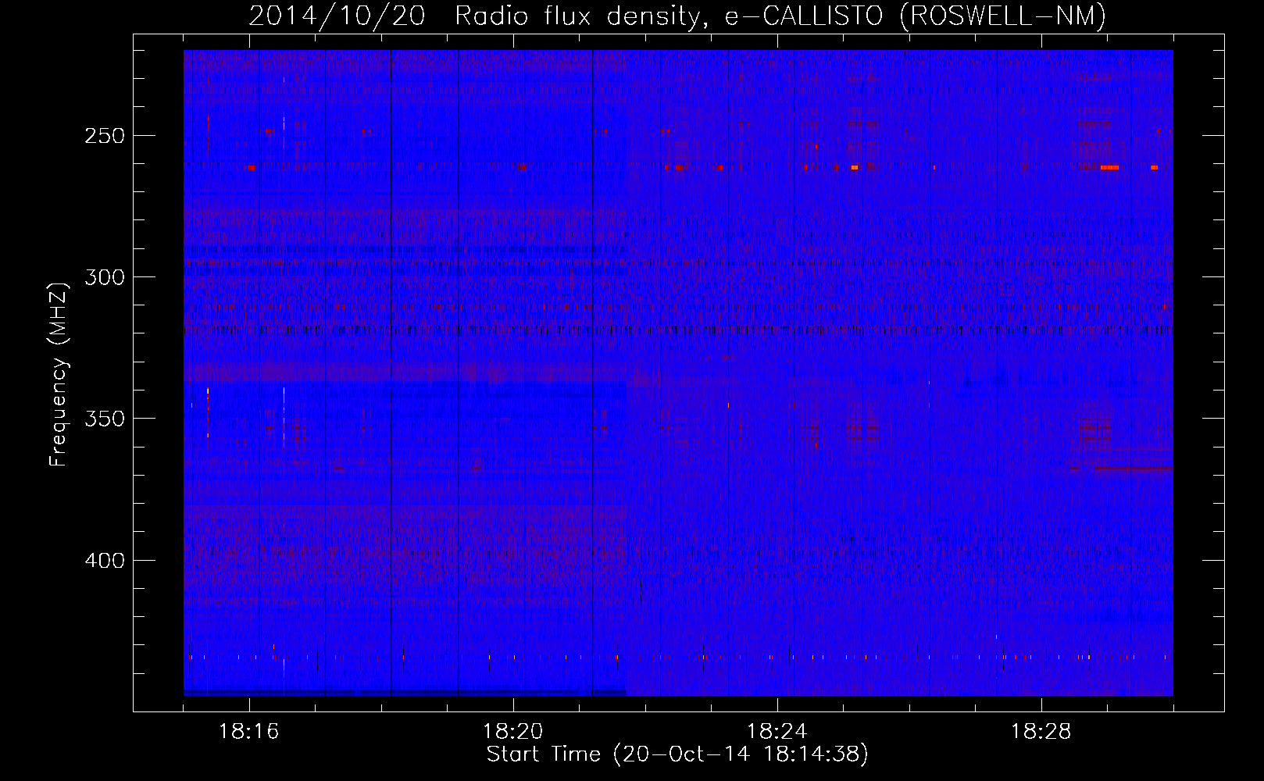Click the 18:24 time tick label
This screenshot has width=1264, height=781.
tap(777, 731)
